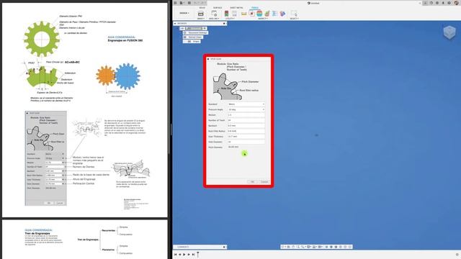The width and height of the screenshot is (461, 259).
Task: Click OK in Spur Gear dialog
Action: (253, 182)
